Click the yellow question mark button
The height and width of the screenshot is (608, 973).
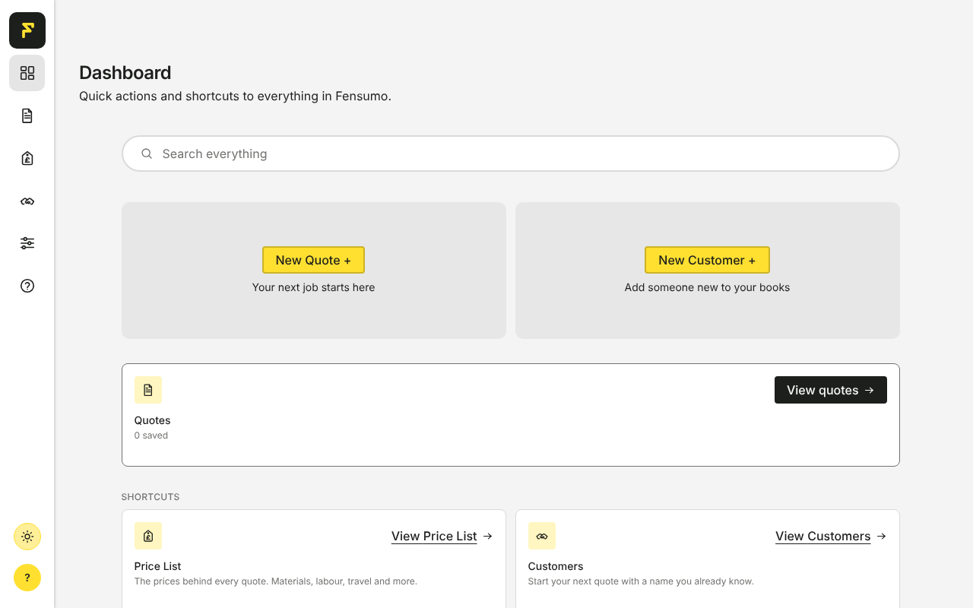tap(27, 578)
